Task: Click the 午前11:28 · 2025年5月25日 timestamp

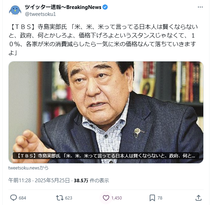Action: point(39,180)
